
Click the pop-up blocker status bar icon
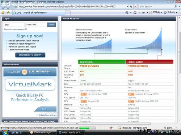111,128
